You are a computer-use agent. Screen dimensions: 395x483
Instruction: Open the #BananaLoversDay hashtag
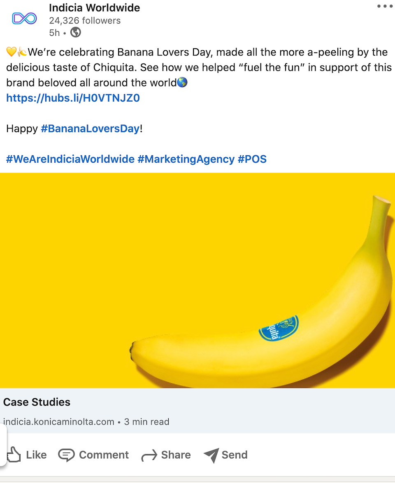point(90,128)
